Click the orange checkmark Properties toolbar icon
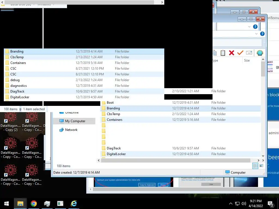279x209 pixels. click(x=240, y=53)
